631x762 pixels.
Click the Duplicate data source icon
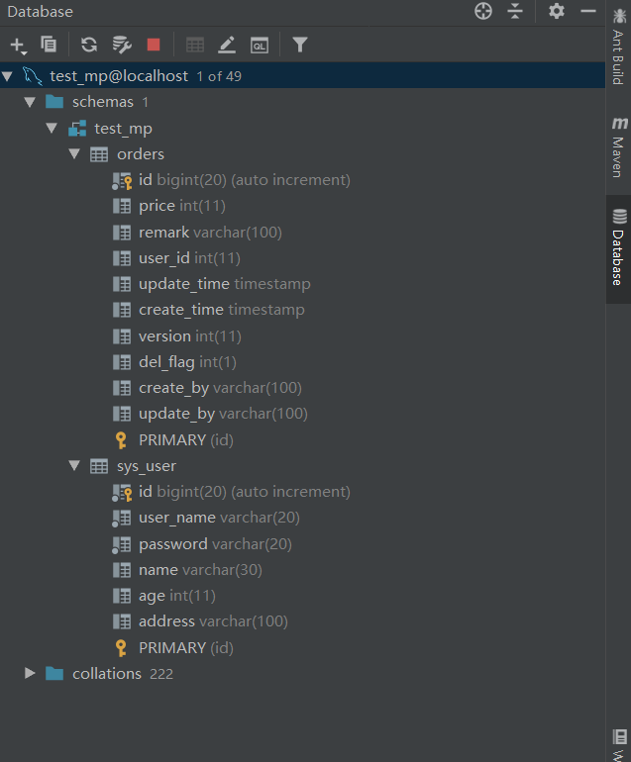[49, 45]
